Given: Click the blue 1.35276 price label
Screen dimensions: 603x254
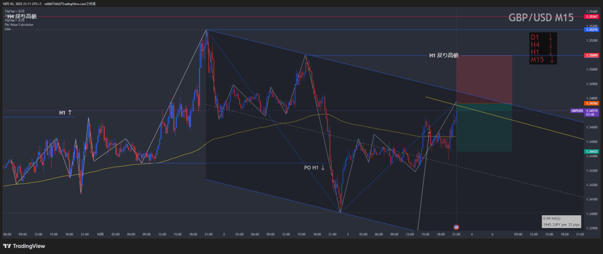Looking at the screenshot, I should point(590,30).
